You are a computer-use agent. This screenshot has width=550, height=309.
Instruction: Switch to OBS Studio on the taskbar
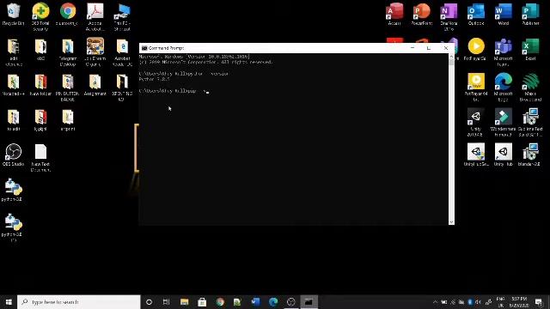(291, 302)
